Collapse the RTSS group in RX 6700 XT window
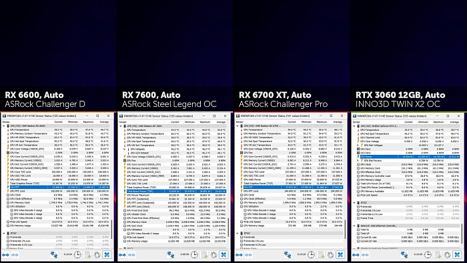This screenshot has width=467, height=263. click(x=238, y=234)
